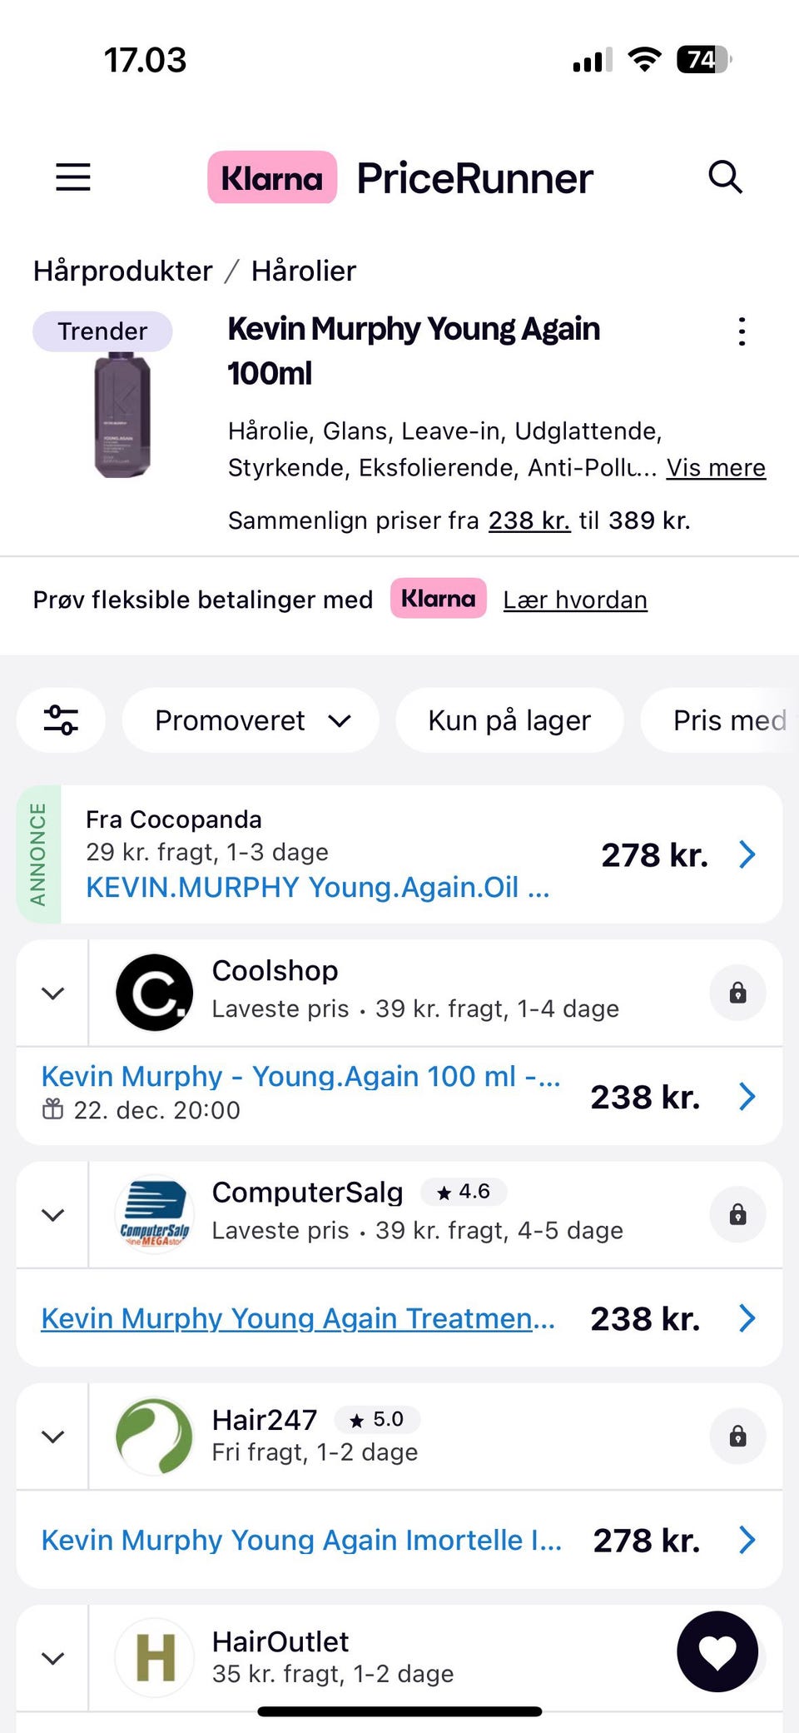The width and height of the screenshot is (799, 1733).
Task: Expand the ComputerSalg offer details
Action: (x=53, y=1215)
